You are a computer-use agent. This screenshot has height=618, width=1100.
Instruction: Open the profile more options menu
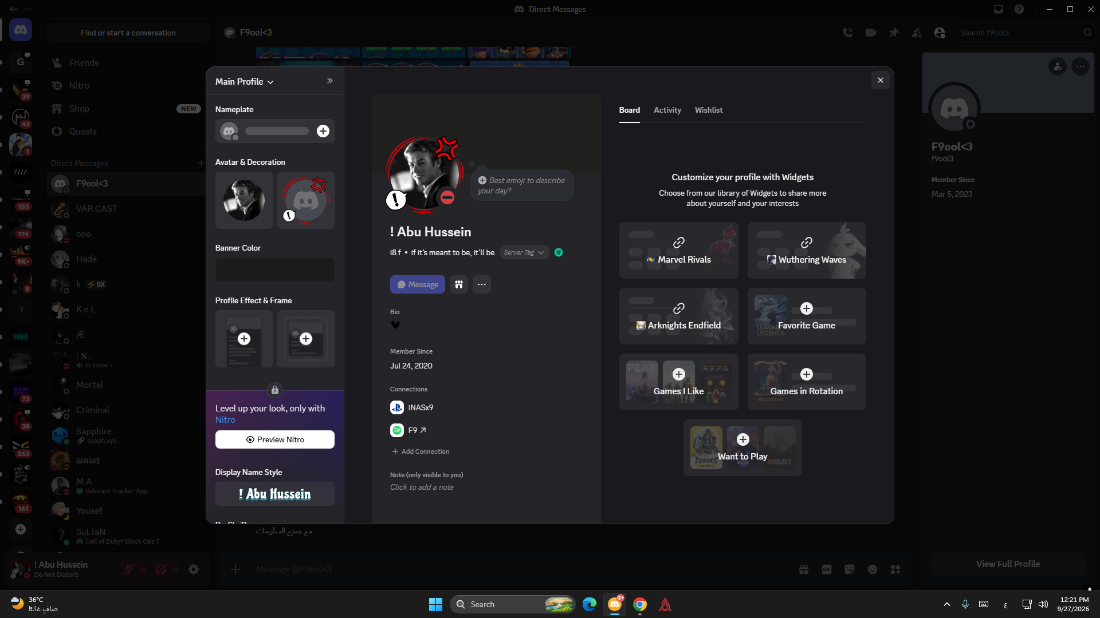pos(482,284)
